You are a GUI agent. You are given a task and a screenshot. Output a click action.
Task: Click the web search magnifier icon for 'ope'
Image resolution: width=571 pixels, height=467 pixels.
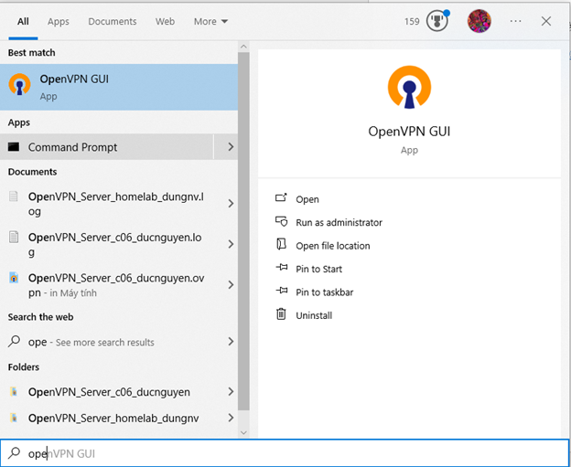click(15, 342)
